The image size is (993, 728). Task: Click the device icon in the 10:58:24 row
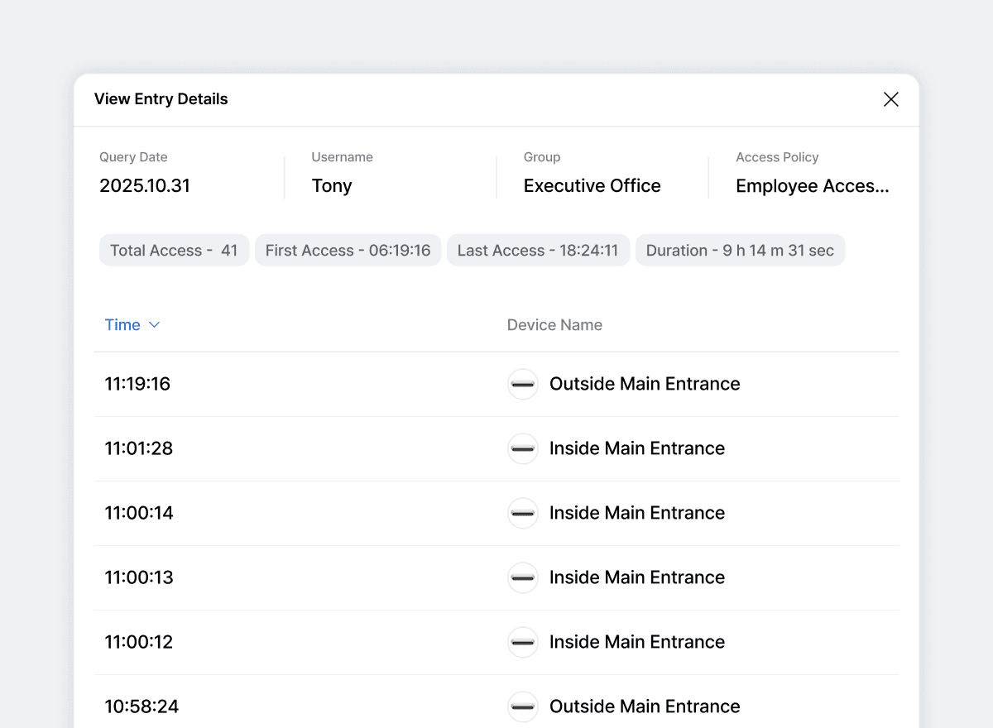522,706
